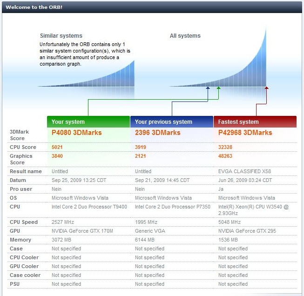This screenshot has height=296, width=304.
Task: Click the 'P4080 3DMarks' score
Action: point(76,133)
